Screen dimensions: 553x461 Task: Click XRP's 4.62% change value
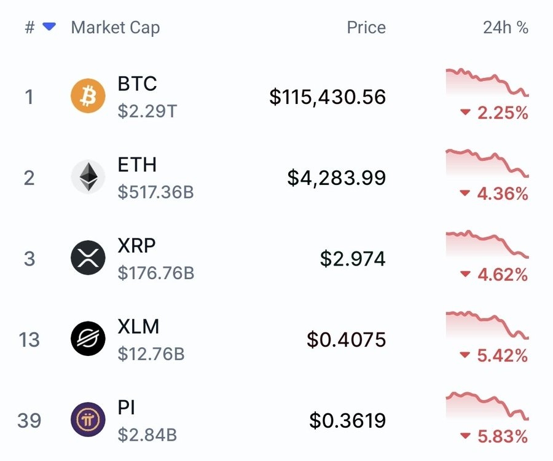(502, 274)
